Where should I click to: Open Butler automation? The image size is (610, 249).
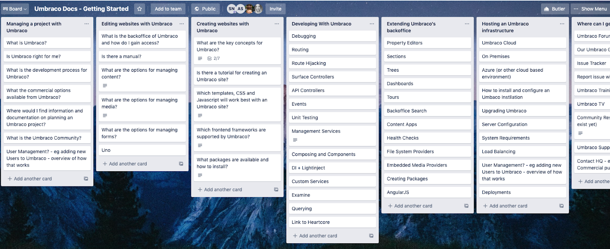[x=555, y=9]
